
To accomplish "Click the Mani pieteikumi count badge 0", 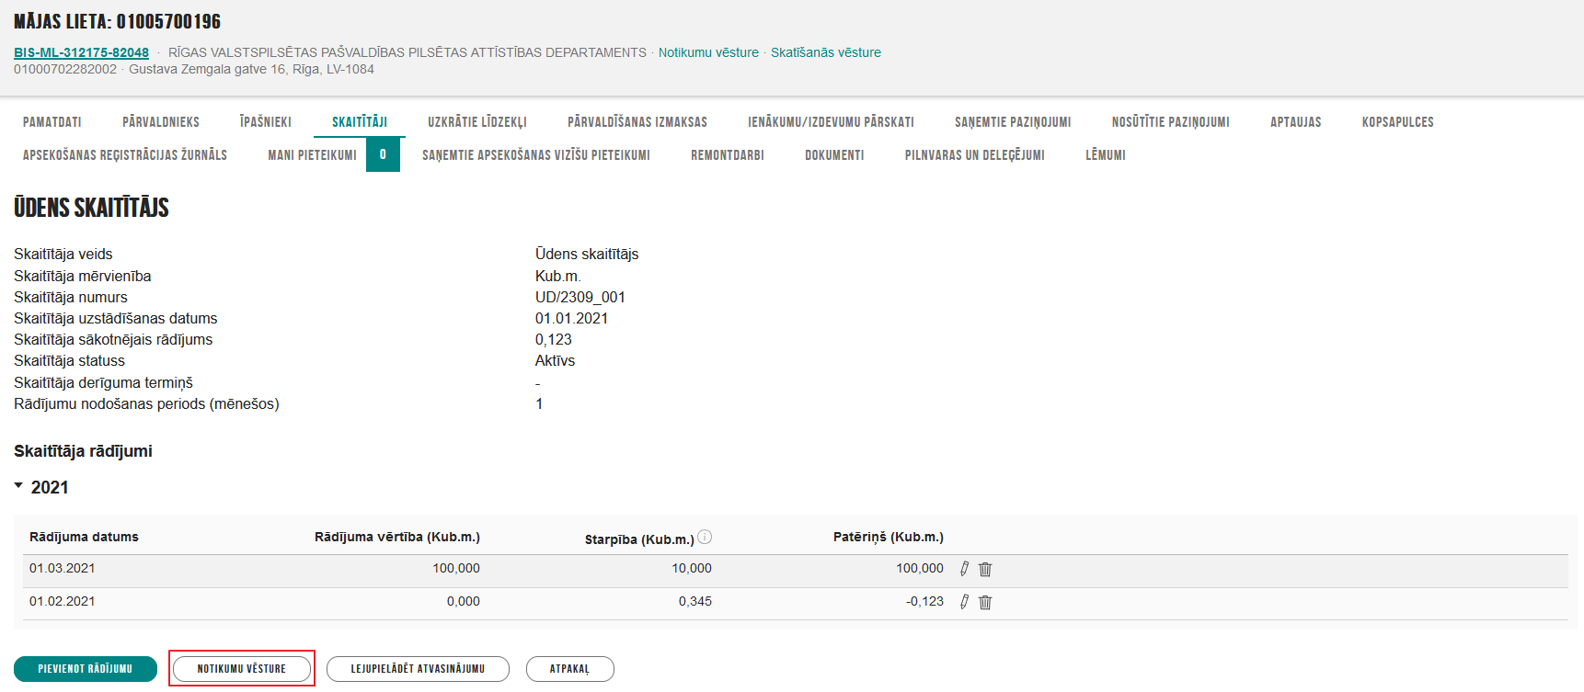I will [383, 154].
